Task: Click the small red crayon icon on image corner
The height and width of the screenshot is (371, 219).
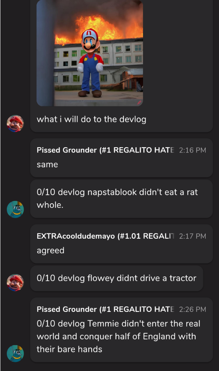Action: click(139, 103)
